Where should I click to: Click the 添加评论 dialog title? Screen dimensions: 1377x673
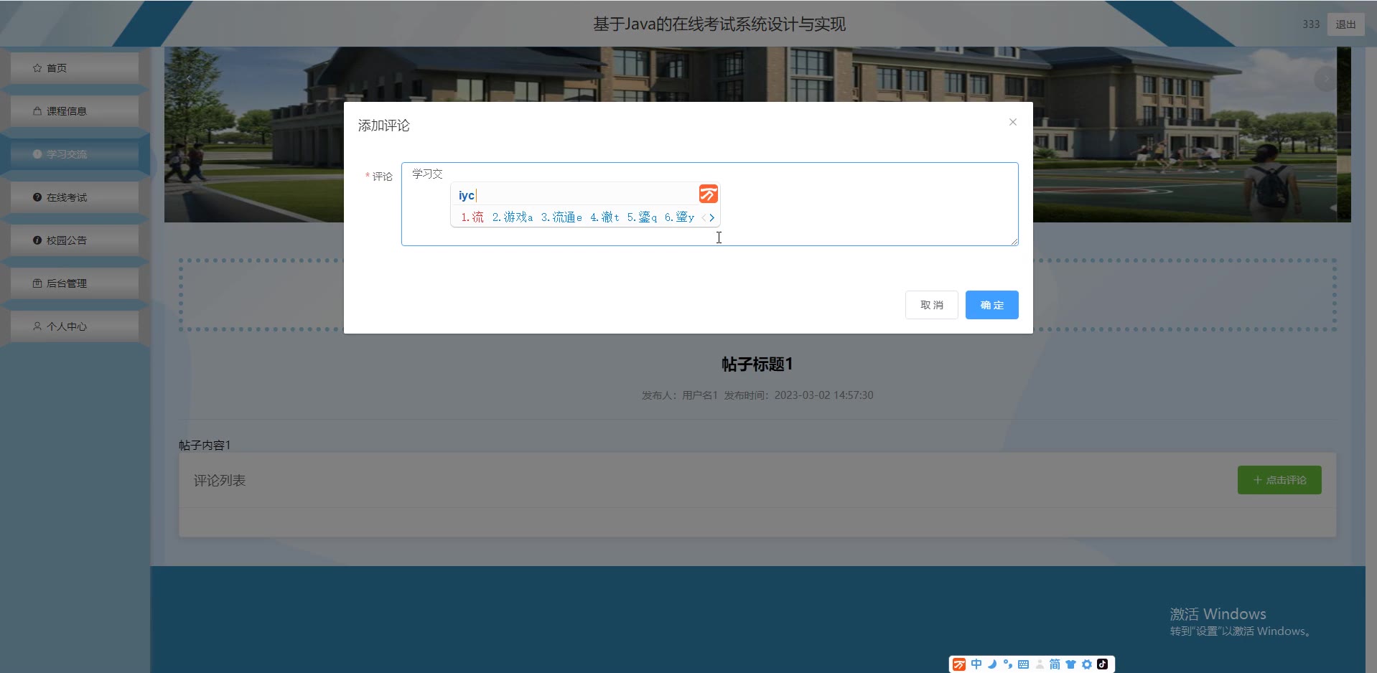tap(384, 126)
